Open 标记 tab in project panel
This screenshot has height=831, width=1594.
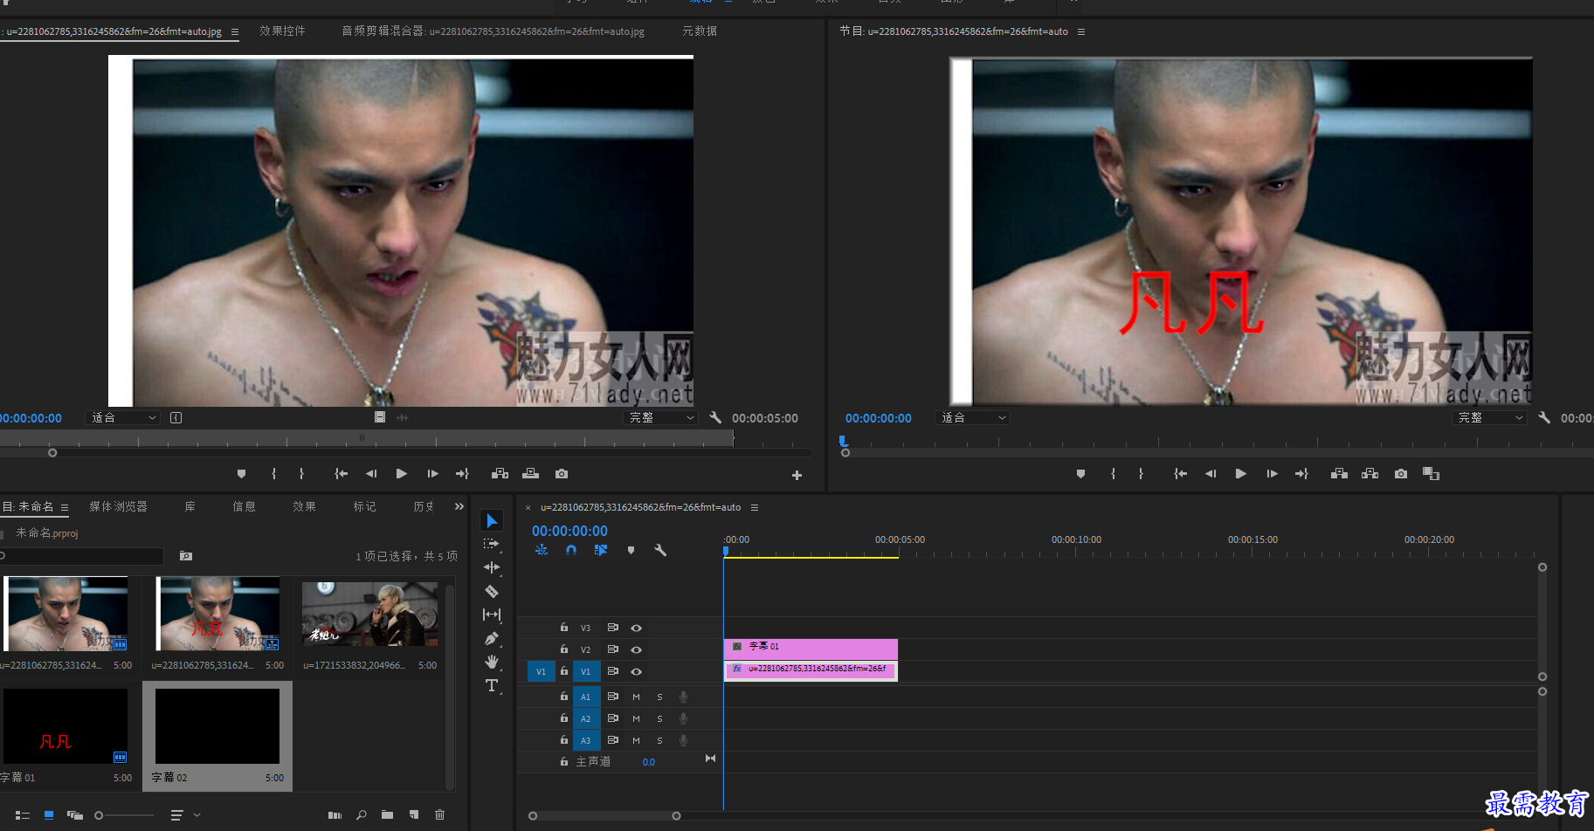tap(364, 506)
